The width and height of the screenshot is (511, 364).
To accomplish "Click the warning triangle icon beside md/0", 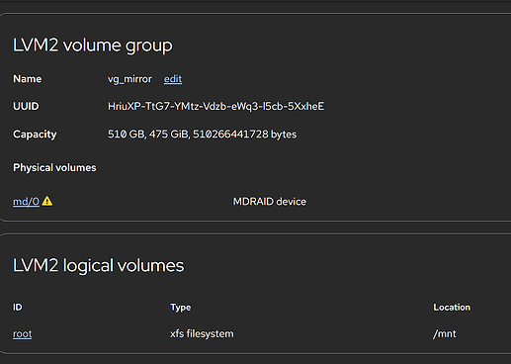I will [x=47, y=201].
